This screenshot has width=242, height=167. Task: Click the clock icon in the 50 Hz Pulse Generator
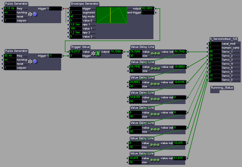pyautogui.click(x=35, y=61)
